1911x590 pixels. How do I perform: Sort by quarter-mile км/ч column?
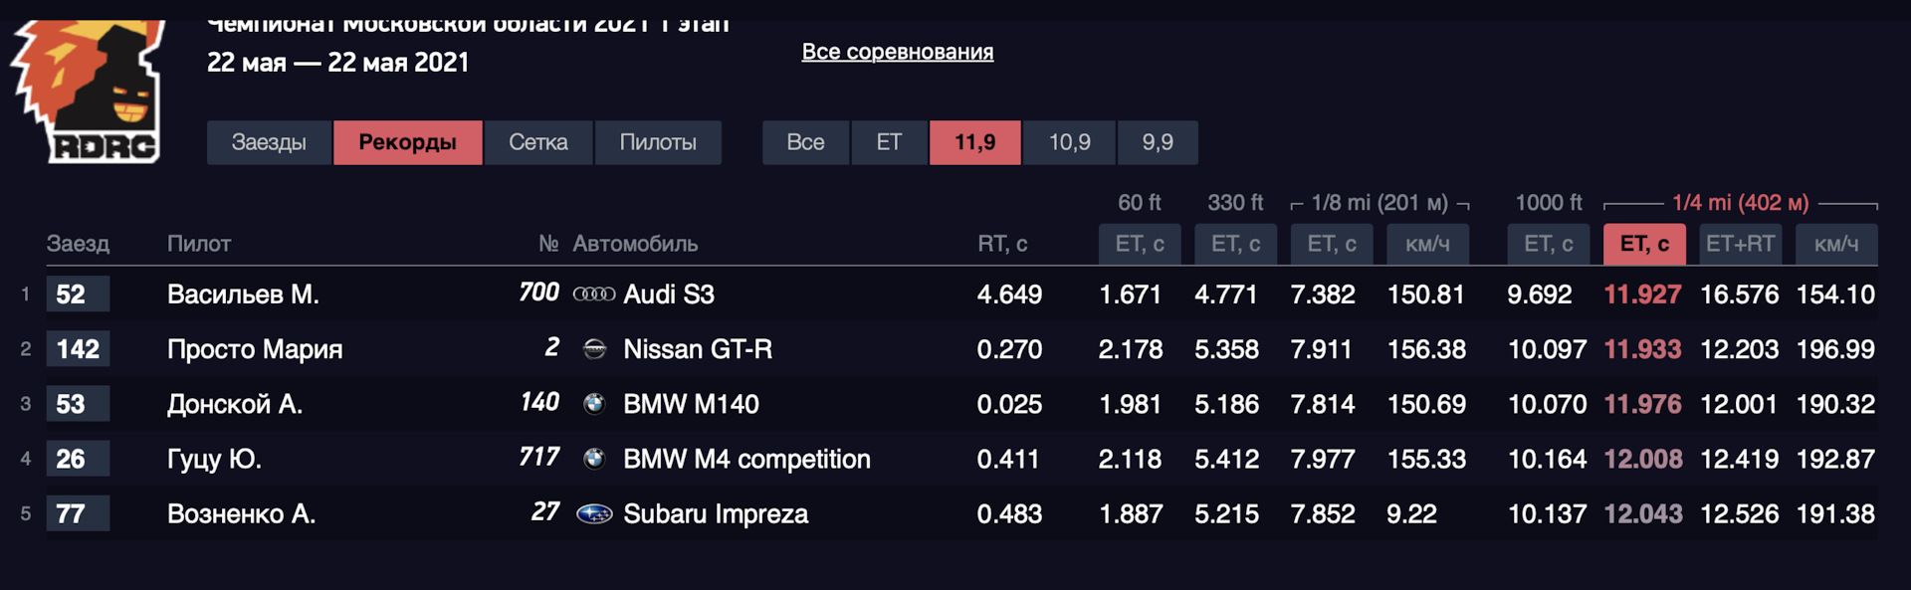point(1835,244)
